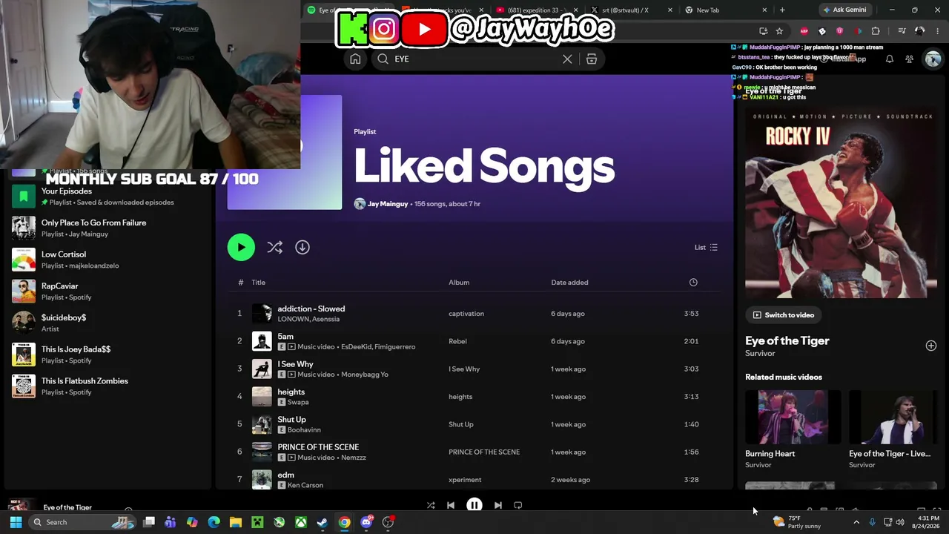Viewport: 949px width, 534px height.
Task: Open Survivor artist under Eye of the Tiger
Action: (x=760, y=354)
